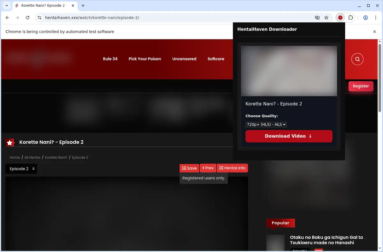View site information icon in the address bar
Image resolution: width=383 pixels, height=252 pixels.
(39, 18)
